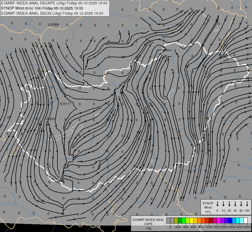The image size is (252, 232).
Task: Select the amber CAPE swatch above 600
Action: pos(195,220)
